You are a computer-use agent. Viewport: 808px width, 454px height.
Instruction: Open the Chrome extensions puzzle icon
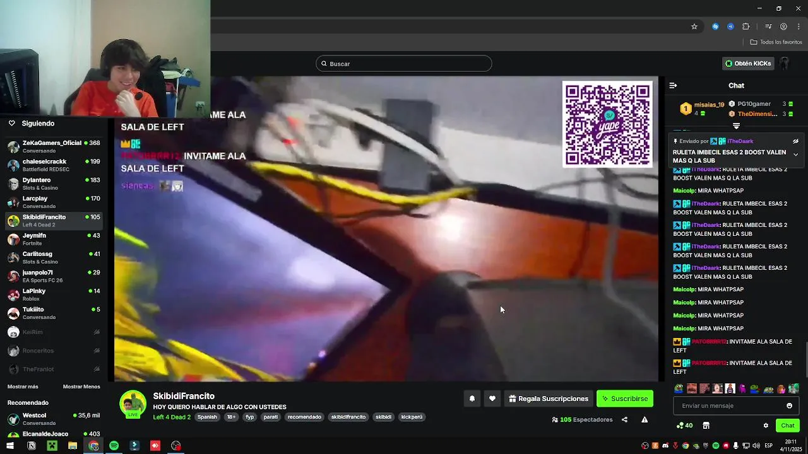point(746,26)
